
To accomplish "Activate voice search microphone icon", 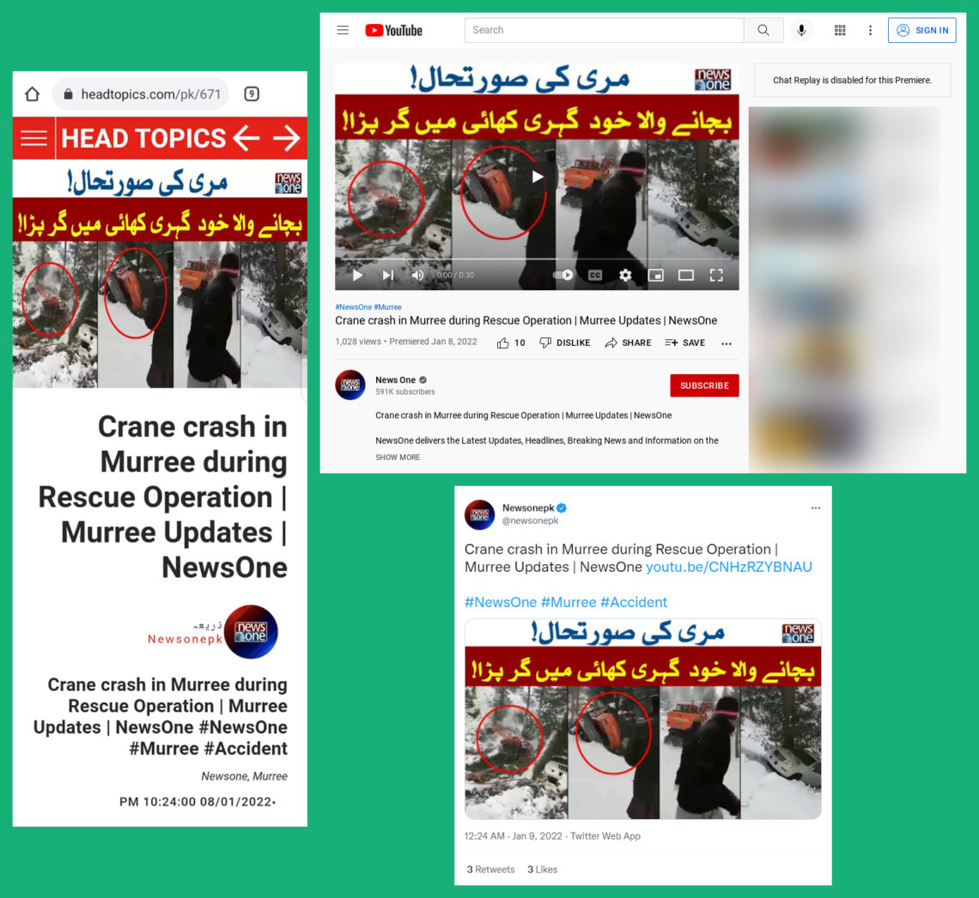I will 801,30.
